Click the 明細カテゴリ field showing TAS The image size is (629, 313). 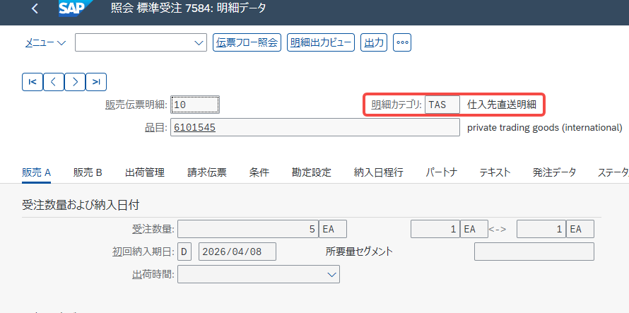point(442,105)
